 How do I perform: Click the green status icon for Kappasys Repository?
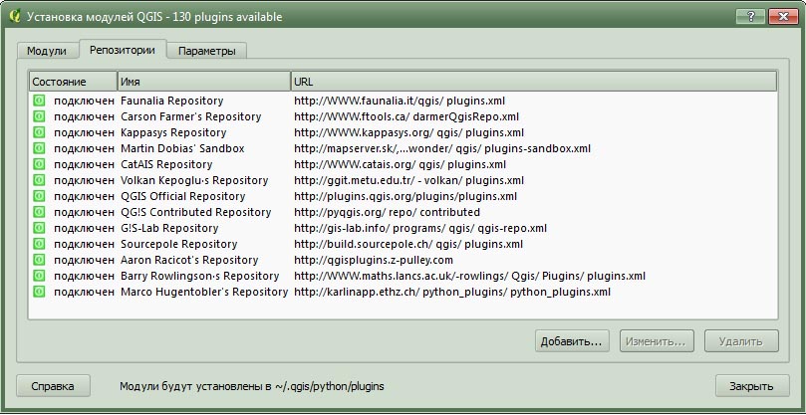(x=39, y=132)
